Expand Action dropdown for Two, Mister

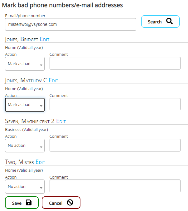[x=25, y=187]
